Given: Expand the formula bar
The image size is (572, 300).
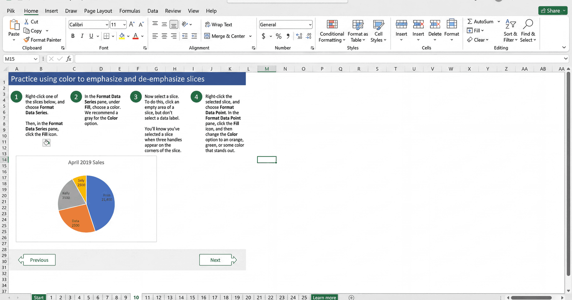Looking at the screenshot, I should click(x=566, y=59).
